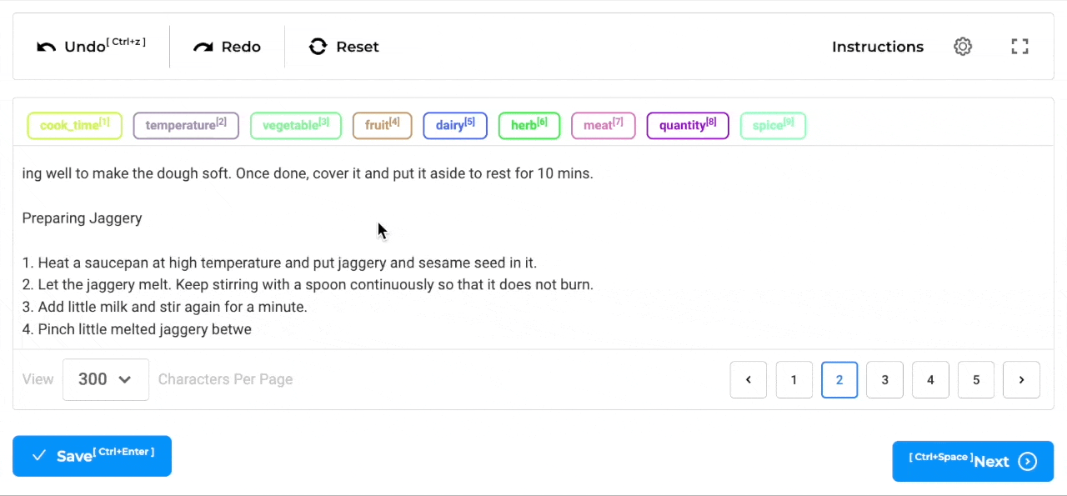Go to previous page with left chevron
Image resolution: width=1067 pixels, height=496 pixels.
coord(749,380)
